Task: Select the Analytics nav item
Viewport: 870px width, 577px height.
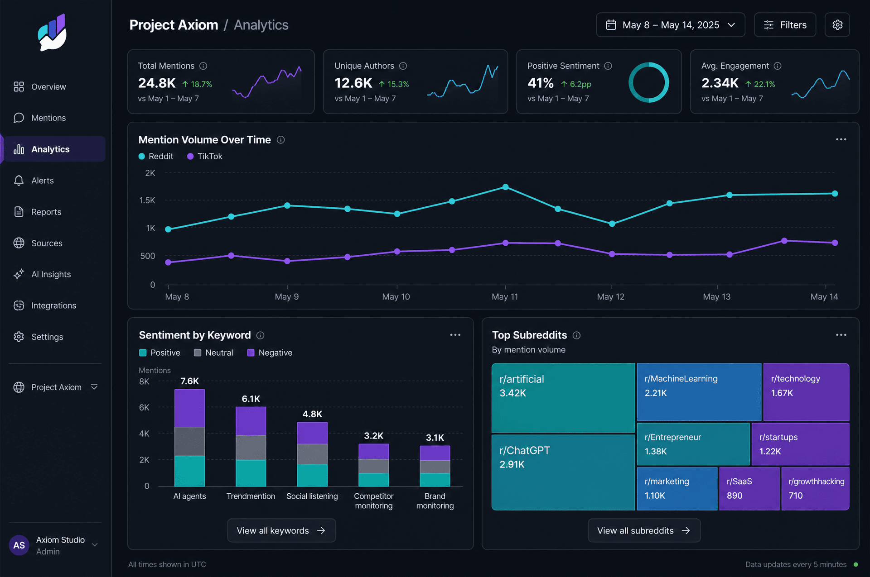Action: coord(54,149)
